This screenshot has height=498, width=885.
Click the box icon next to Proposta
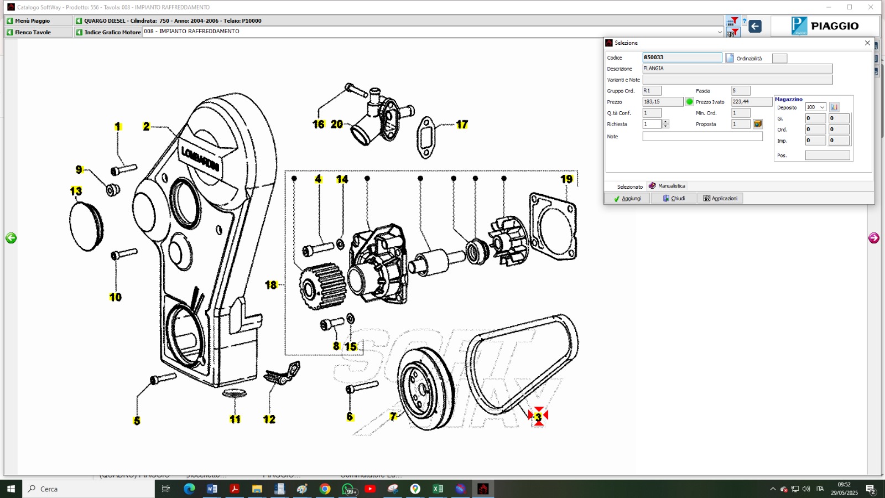758,124
